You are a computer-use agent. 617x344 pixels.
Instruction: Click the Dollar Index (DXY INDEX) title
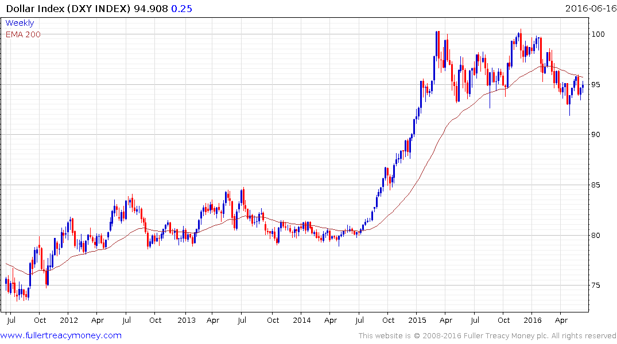point(68,9)
